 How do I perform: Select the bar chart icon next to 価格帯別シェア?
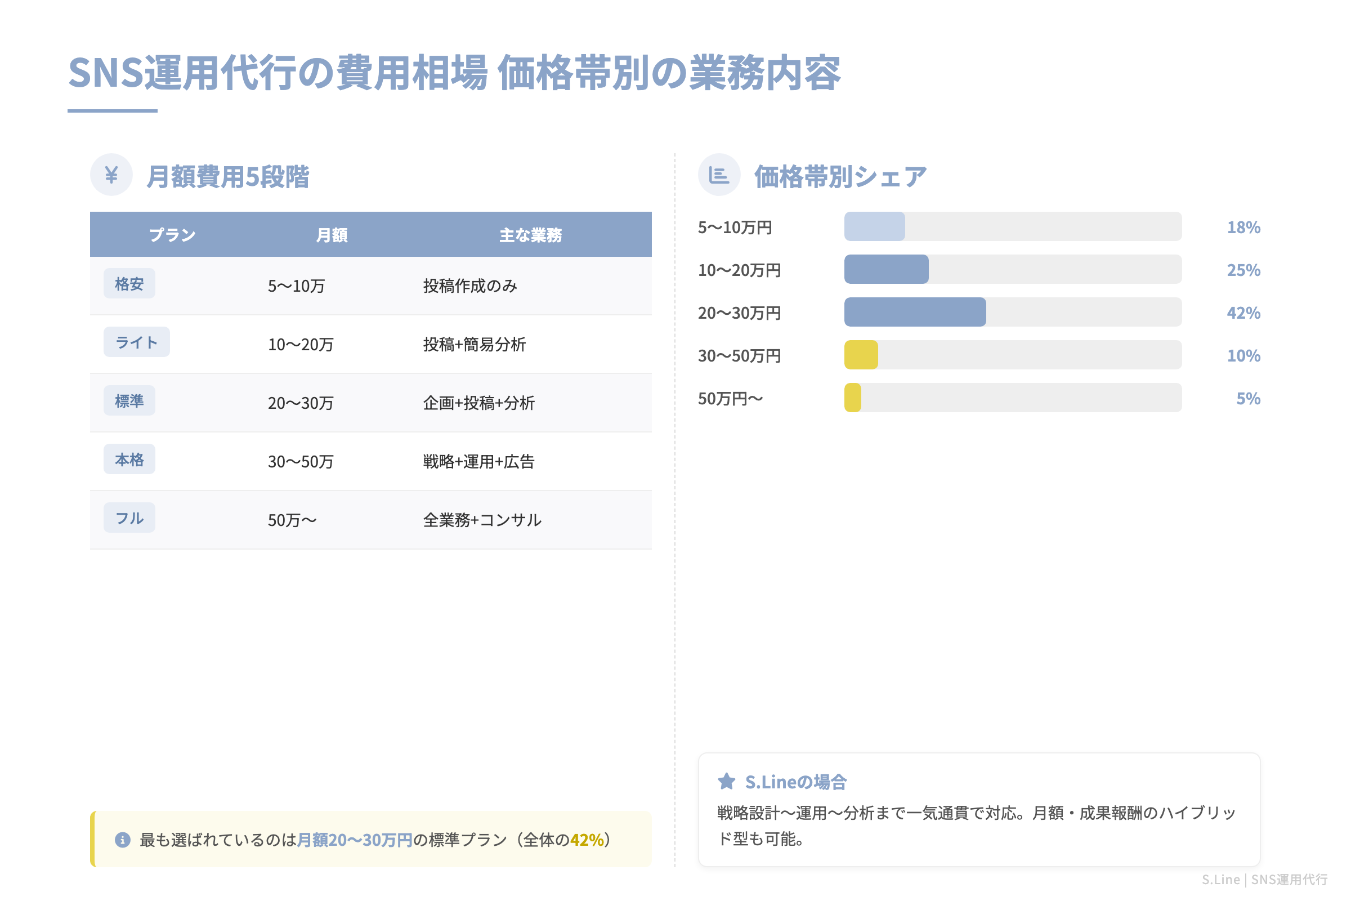[720, 174]
